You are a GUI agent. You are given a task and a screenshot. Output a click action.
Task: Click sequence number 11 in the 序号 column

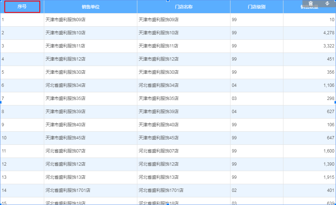click(4, 151)
